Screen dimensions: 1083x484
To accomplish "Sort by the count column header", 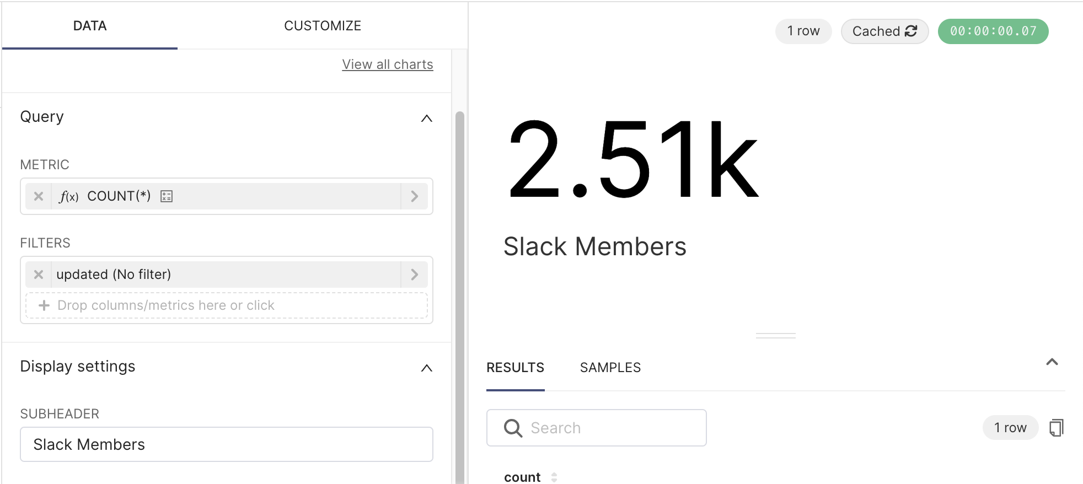I will coord(522,477).
